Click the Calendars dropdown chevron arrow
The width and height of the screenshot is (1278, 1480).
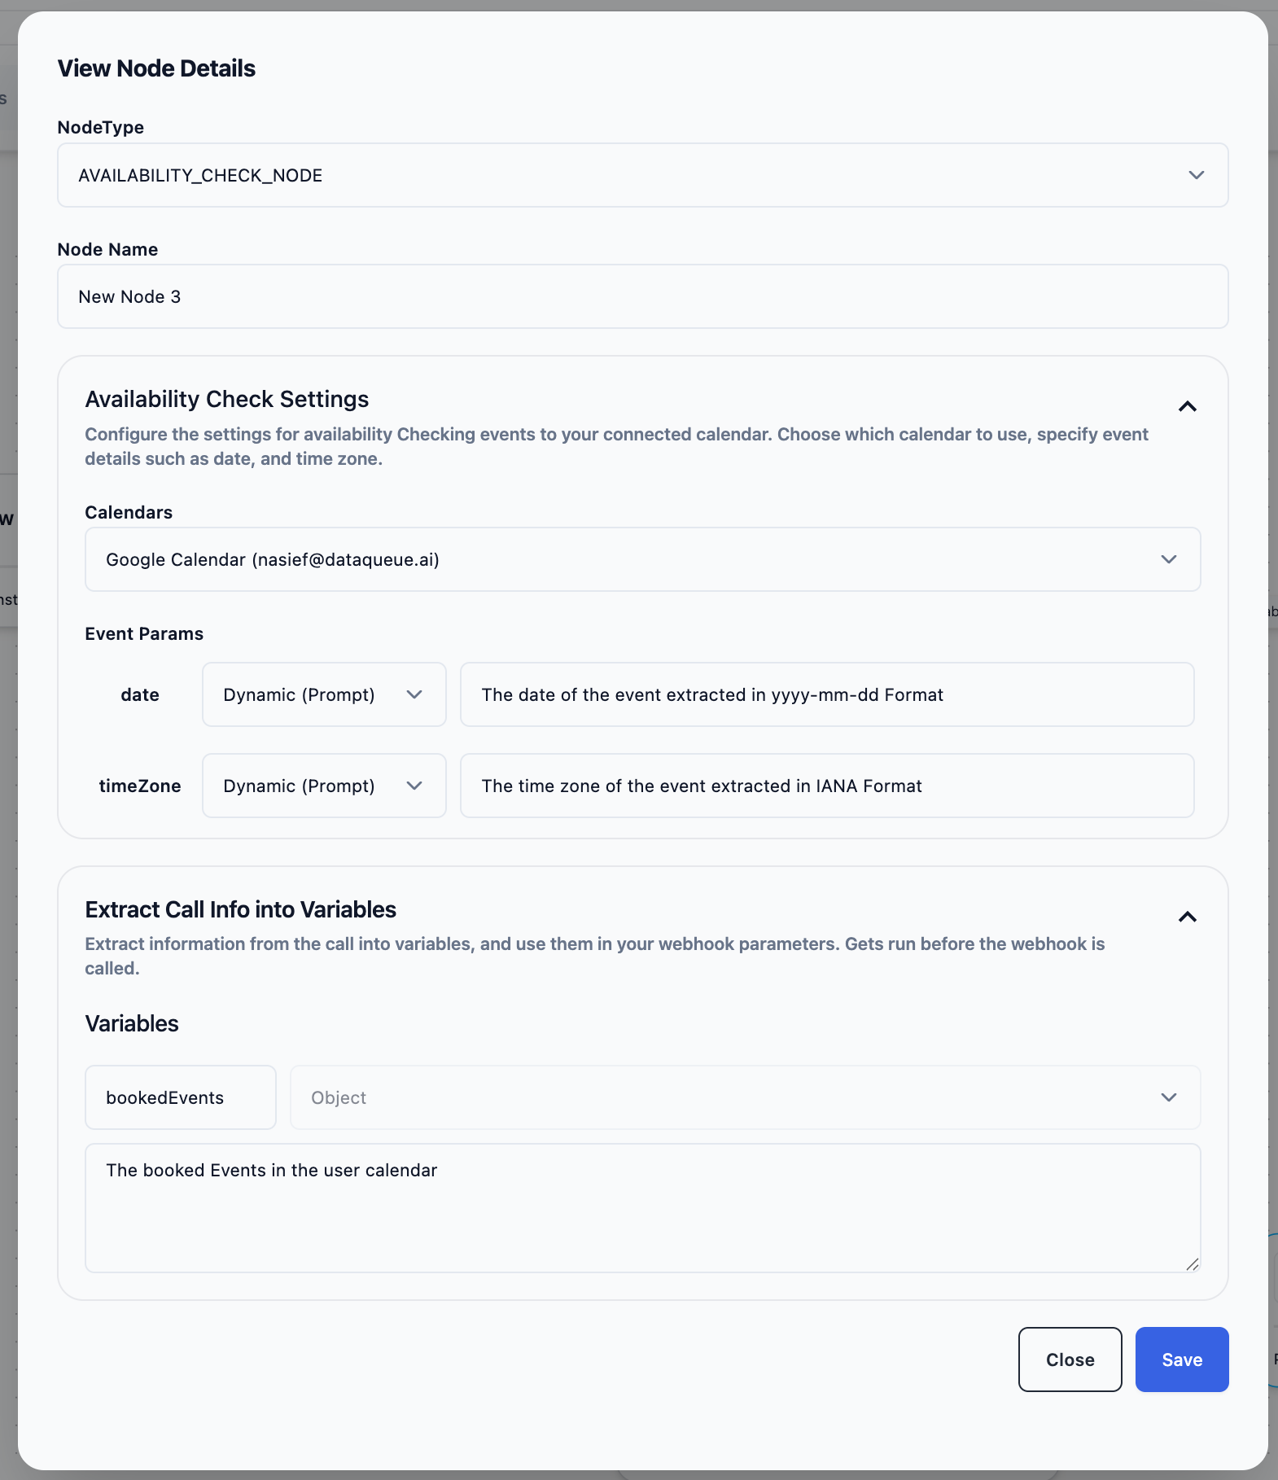pyautogui.click(x=1168, y=559)
